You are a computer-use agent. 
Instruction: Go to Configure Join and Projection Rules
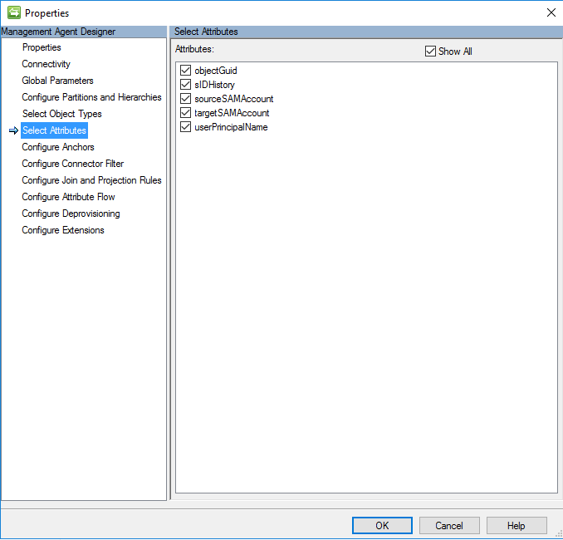click(91, 180)
